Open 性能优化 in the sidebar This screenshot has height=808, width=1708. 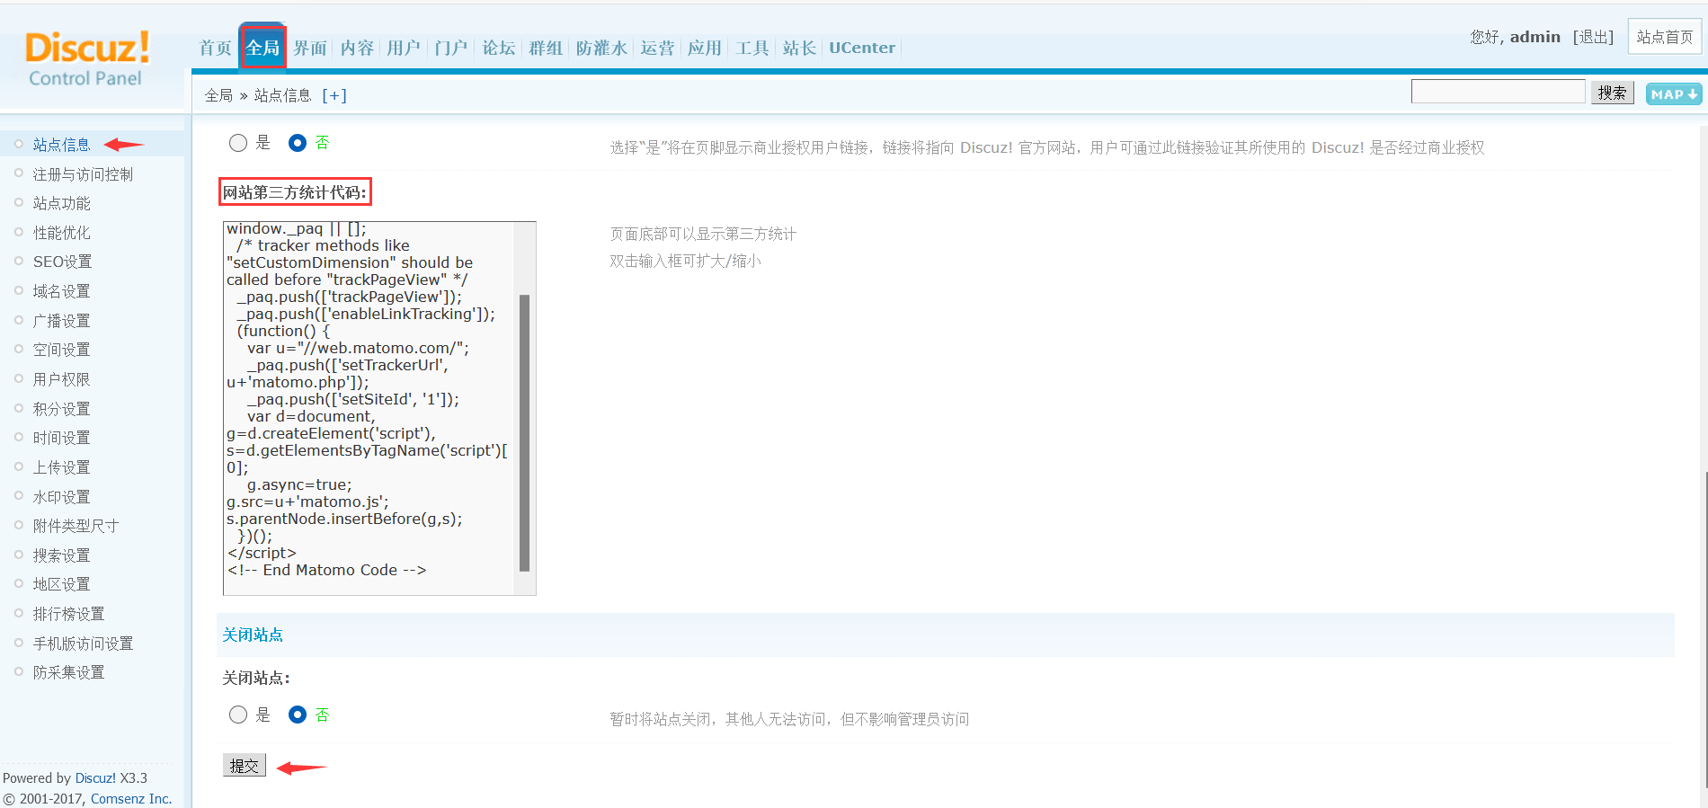click(62, 233)
